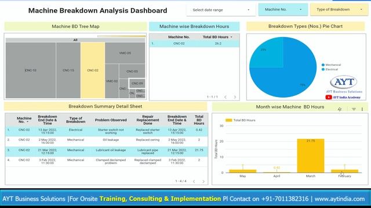This screenshot has height=208, width=371.
Task: Open the Type of Breakdown filter dropdown
Action: (339, 9)
